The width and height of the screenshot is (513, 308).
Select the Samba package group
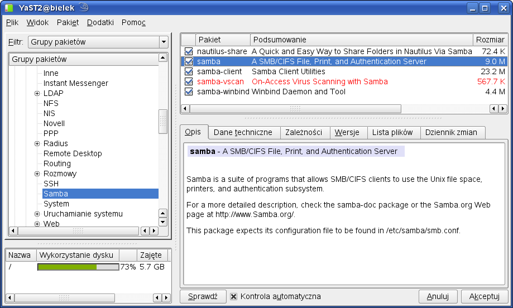[100, 194]
